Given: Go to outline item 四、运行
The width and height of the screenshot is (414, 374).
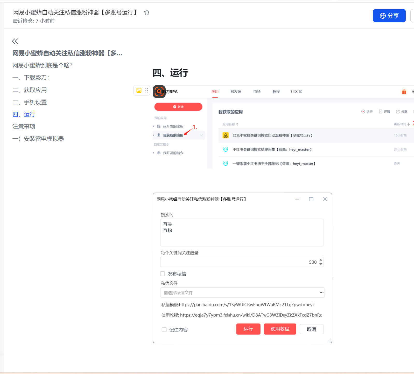Looking at the screenshot, I should click(x=24, y=114).
